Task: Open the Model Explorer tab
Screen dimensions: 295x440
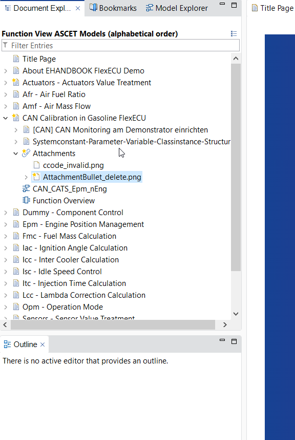Action: 177,8
